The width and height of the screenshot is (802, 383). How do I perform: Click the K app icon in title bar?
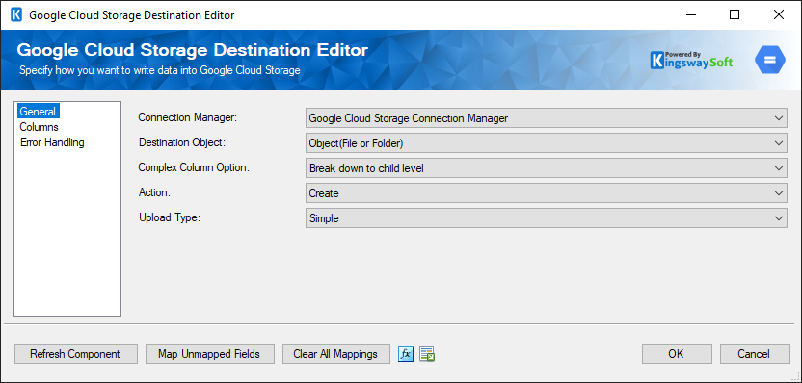tap(16, 14)
